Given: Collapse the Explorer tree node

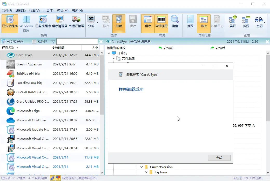Looking at the screenshot, I should tap(146, 172).
